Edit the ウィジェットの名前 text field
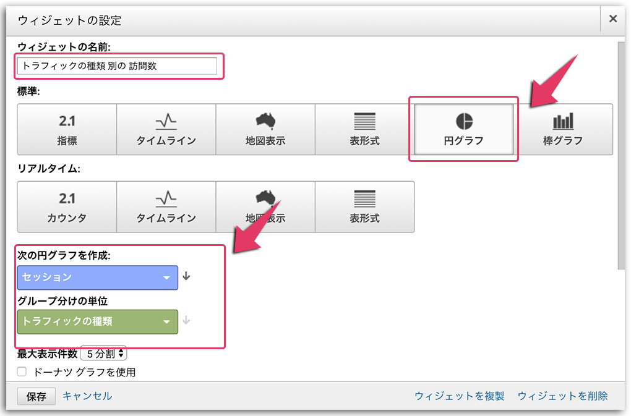 tap(118, 66)
